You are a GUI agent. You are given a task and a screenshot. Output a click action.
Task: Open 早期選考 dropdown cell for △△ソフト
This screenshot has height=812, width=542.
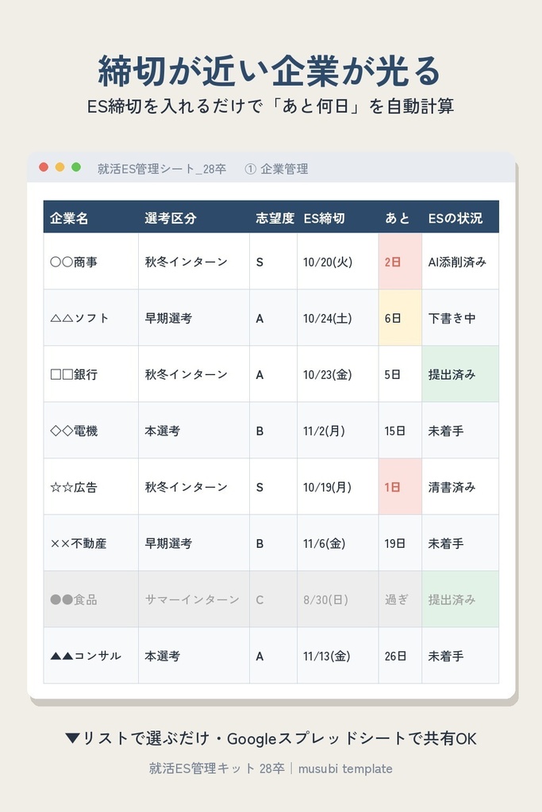pyautogui.click(x=194, y=318)
